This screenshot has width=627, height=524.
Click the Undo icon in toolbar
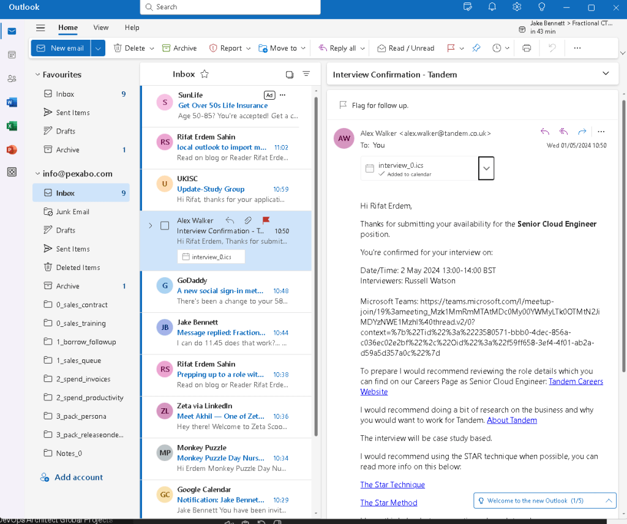tap(552, 48)
